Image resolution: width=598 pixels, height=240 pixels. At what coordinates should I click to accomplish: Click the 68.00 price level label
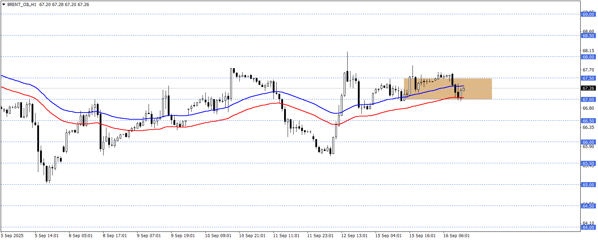point(588,57)
